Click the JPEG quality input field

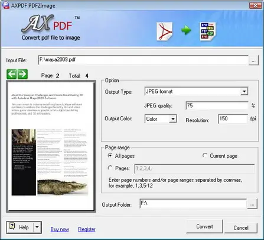[x=217, y=105]
